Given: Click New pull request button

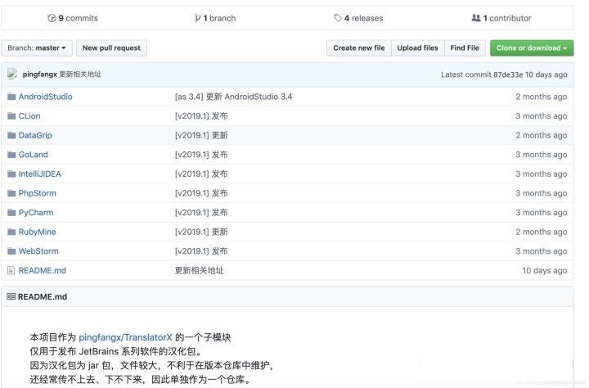Looking at the screenshot, I should point(111,48).
